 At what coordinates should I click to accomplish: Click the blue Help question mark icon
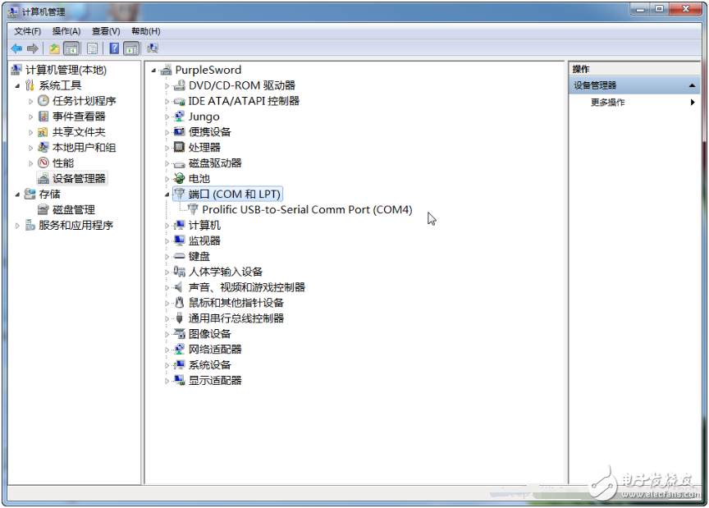pos(114,48)
